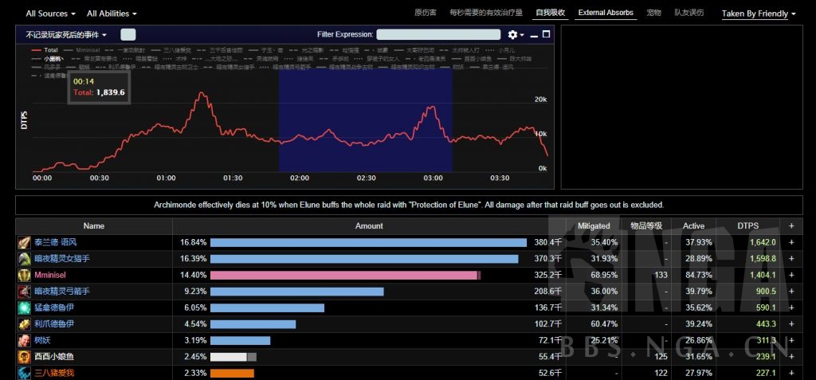Open the Mminisel name link
Viewport: 816px width, 380px height.
tap(50, 275)
